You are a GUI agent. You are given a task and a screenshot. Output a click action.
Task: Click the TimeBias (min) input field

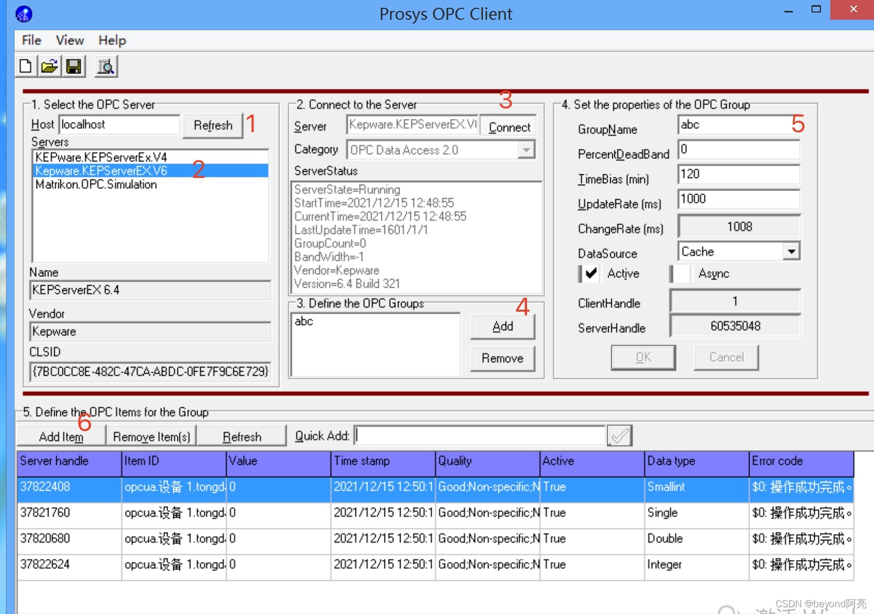[x=739, y=174]
